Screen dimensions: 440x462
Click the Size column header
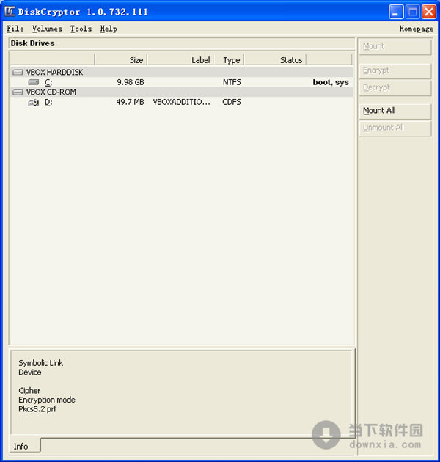tap(121, 60)
